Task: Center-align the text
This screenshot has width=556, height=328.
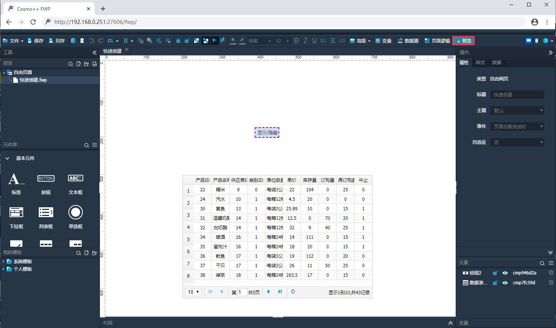Action: [x=333, y=41]
